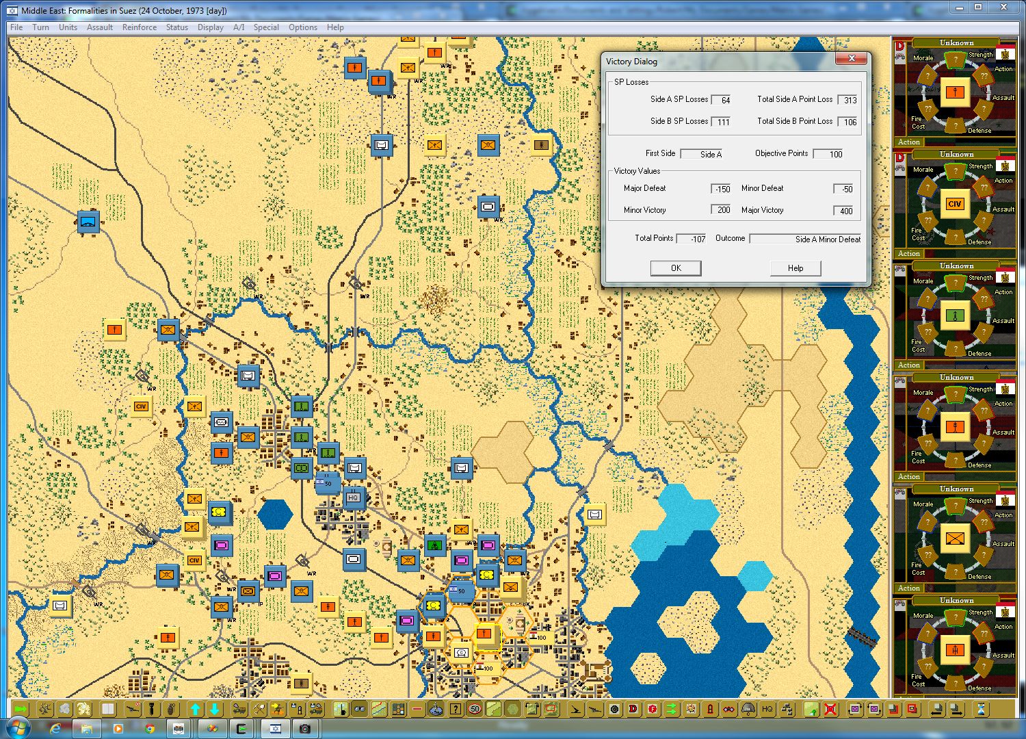This screenshot has height=739, width=1026.
Task: Click the red letter D toolbar icon
Action: coord(633,709)
